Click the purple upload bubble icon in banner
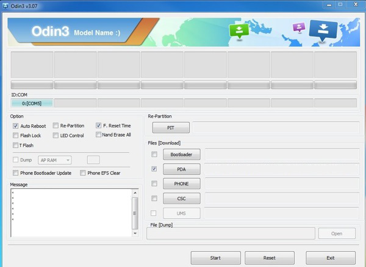This screenshot has width=366, height=267. click(x=299, y=27)
